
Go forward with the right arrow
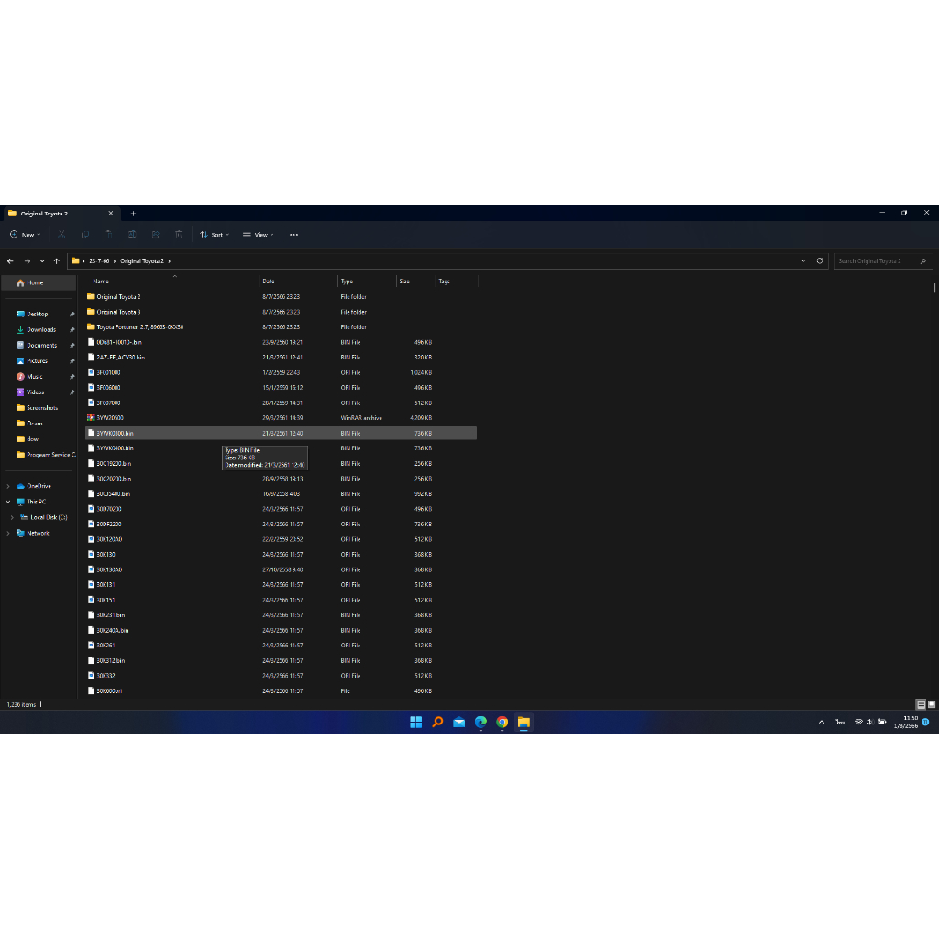[x=27, y=261]
